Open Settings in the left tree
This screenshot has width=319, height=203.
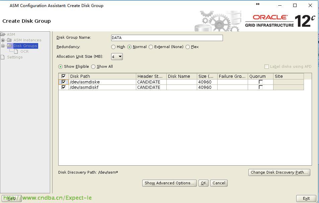click(x=15, y=57)
